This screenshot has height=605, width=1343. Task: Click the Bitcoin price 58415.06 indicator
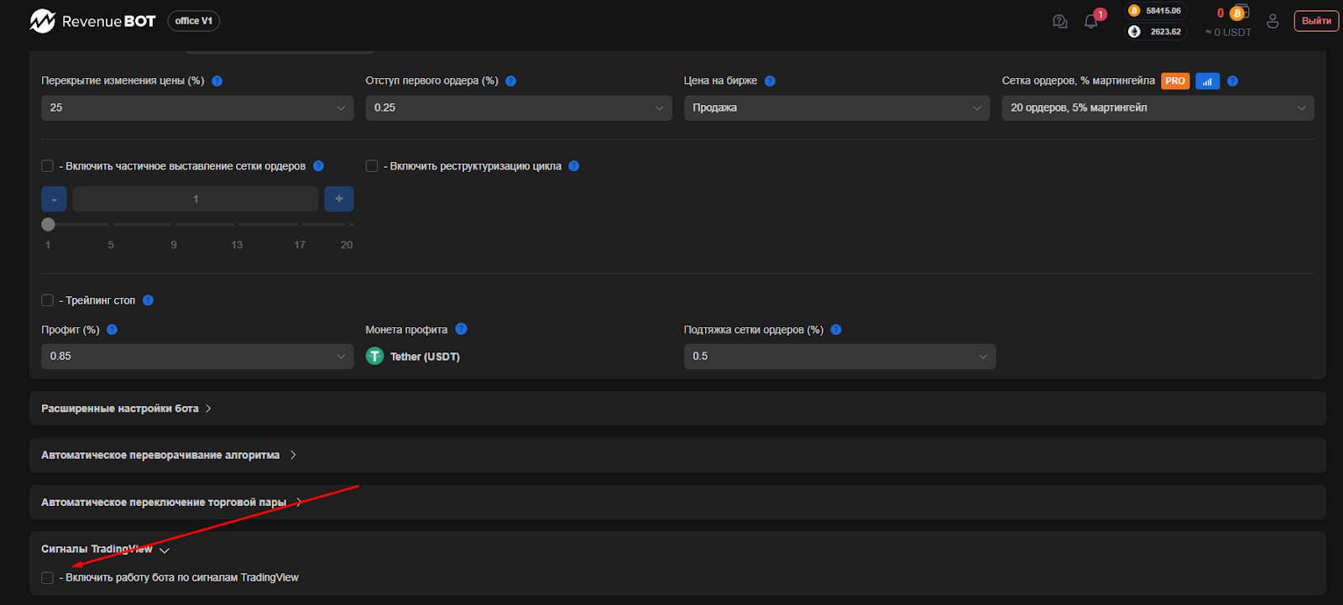pos(1156,11)
